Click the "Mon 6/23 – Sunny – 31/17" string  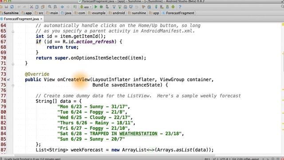(x=92, y=107)
